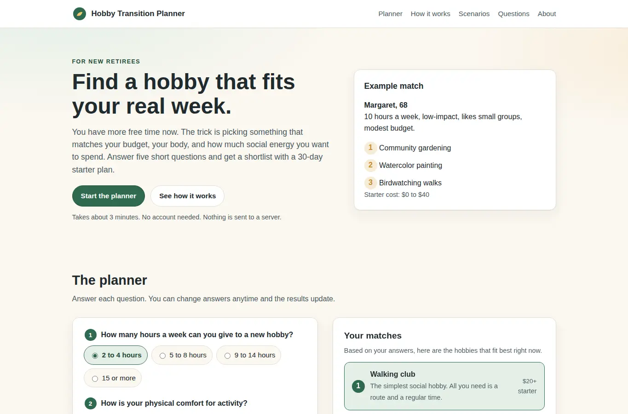Click 'Takes about 3 minutes' note

[x=177, y=217]
